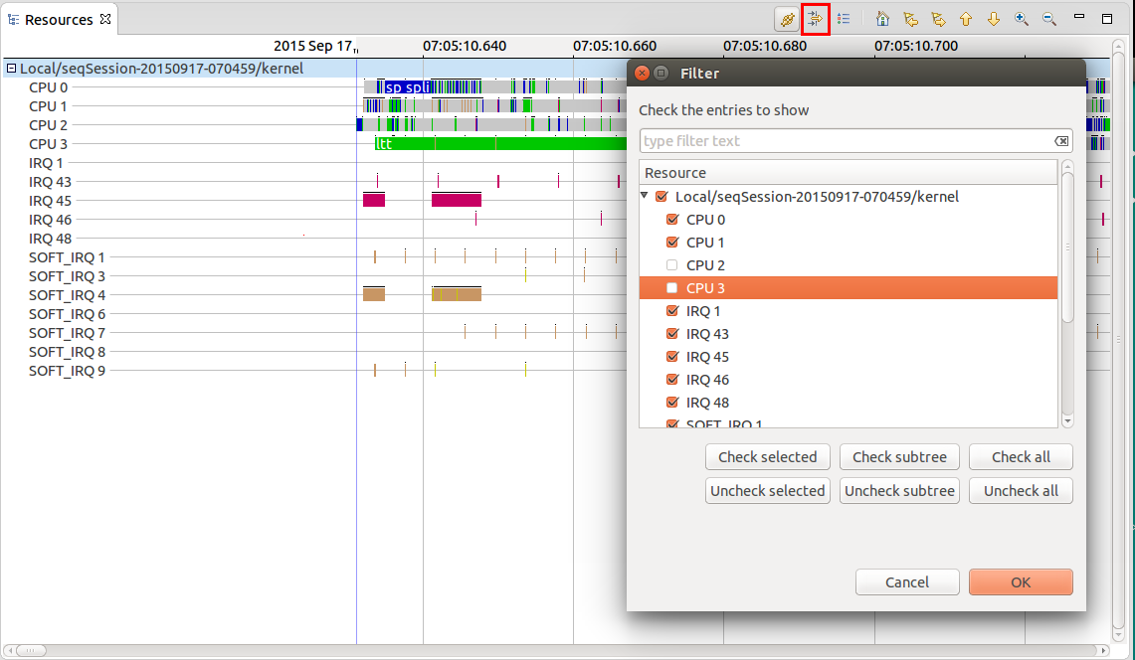The height and width of the screenshot is (660, 1135).
Task: Collapse Local/seqSession kernel entry in Resources view
Action: click(11, 69)
